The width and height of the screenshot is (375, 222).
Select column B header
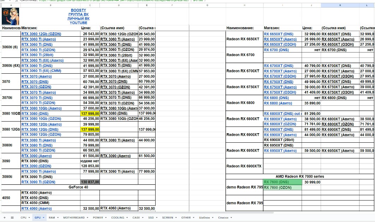pos(50,5)
